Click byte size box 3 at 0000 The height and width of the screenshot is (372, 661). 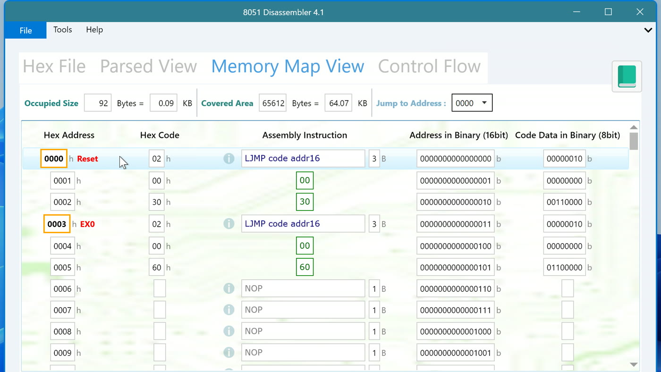pyautogui.click(x=374, y=159)
